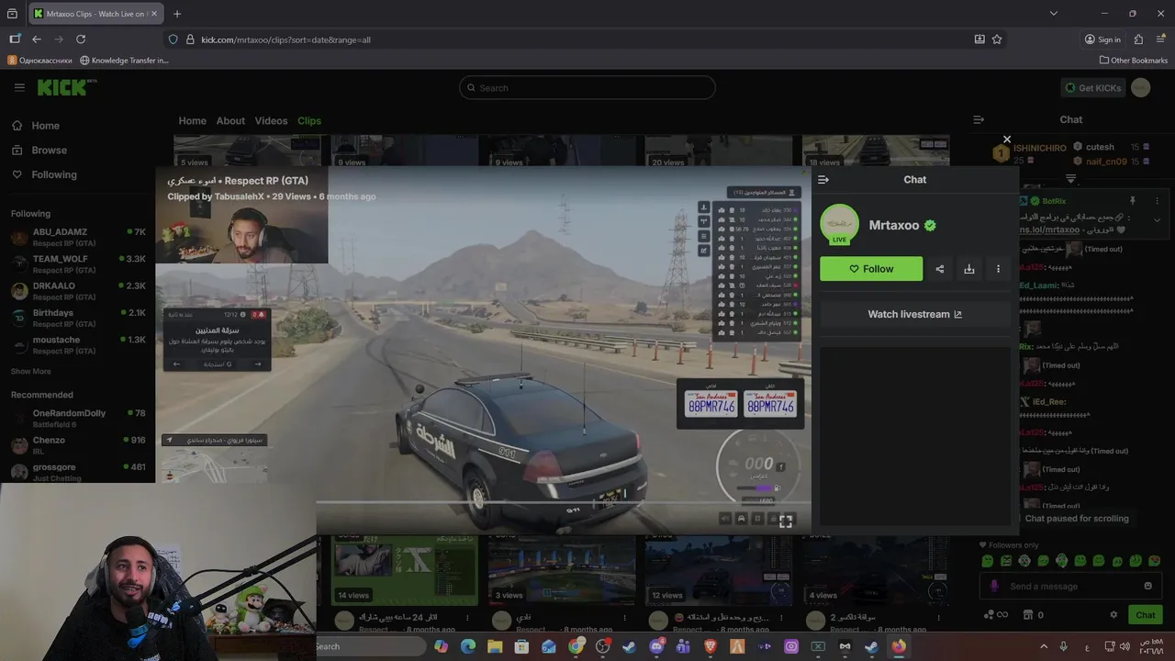Expand the pinned BotRix message chevron
Screen dimensions: 1175x661
click(x=1157, y=220)
